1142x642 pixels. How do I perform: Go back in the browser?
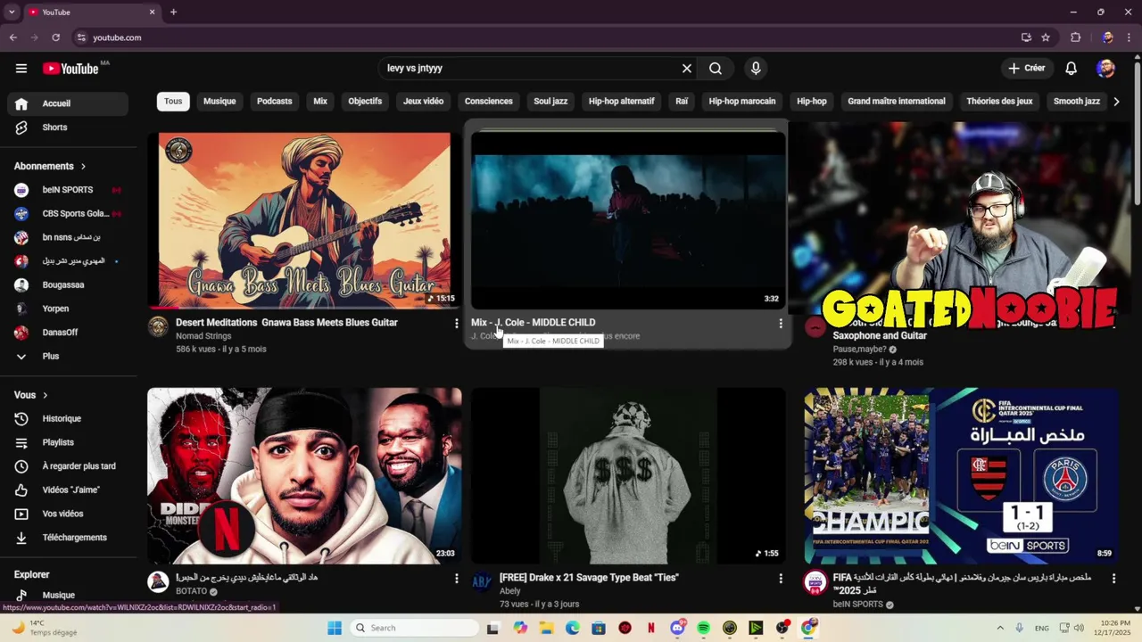(12, 37)
